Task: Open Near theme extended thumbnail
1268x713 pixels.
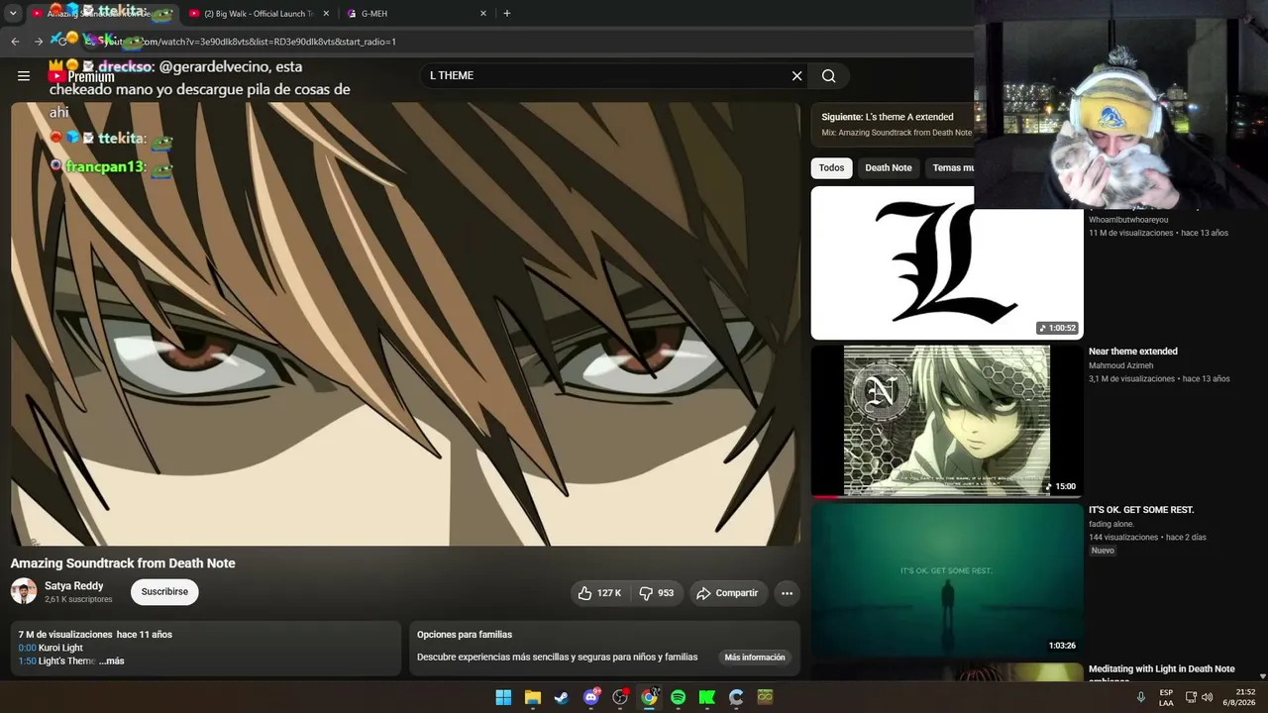Action: pyautogui.click(x=947, y=421)
